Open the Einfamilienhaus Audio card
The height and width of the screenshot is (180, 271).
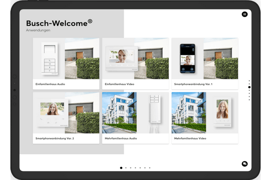pyautogui.click(x=66, y=63)
